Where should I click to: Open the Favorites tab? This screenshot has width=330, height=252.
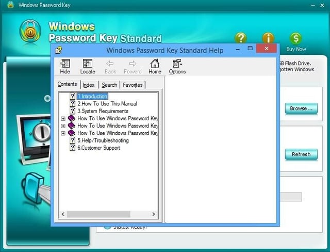pyautogui.click(x=133, y=85)
